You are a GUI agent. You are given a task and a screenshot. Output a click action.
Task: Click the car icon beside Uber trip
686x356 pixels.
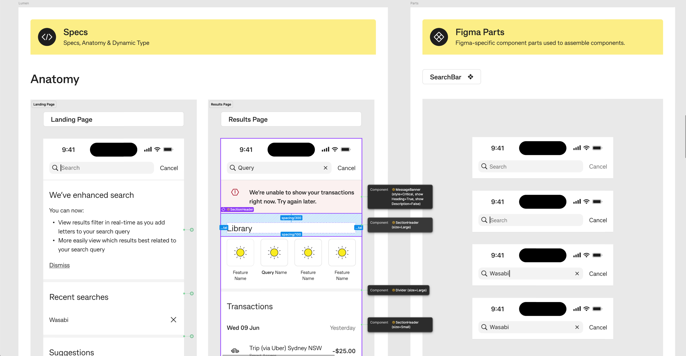235,350
